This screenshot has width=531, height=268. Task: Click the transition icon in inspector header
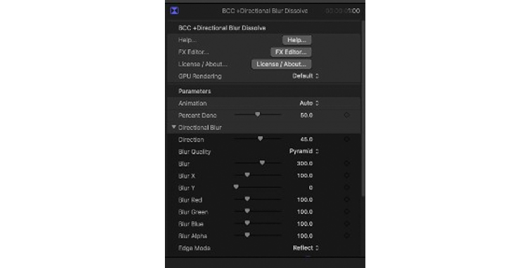coord(174,11)
